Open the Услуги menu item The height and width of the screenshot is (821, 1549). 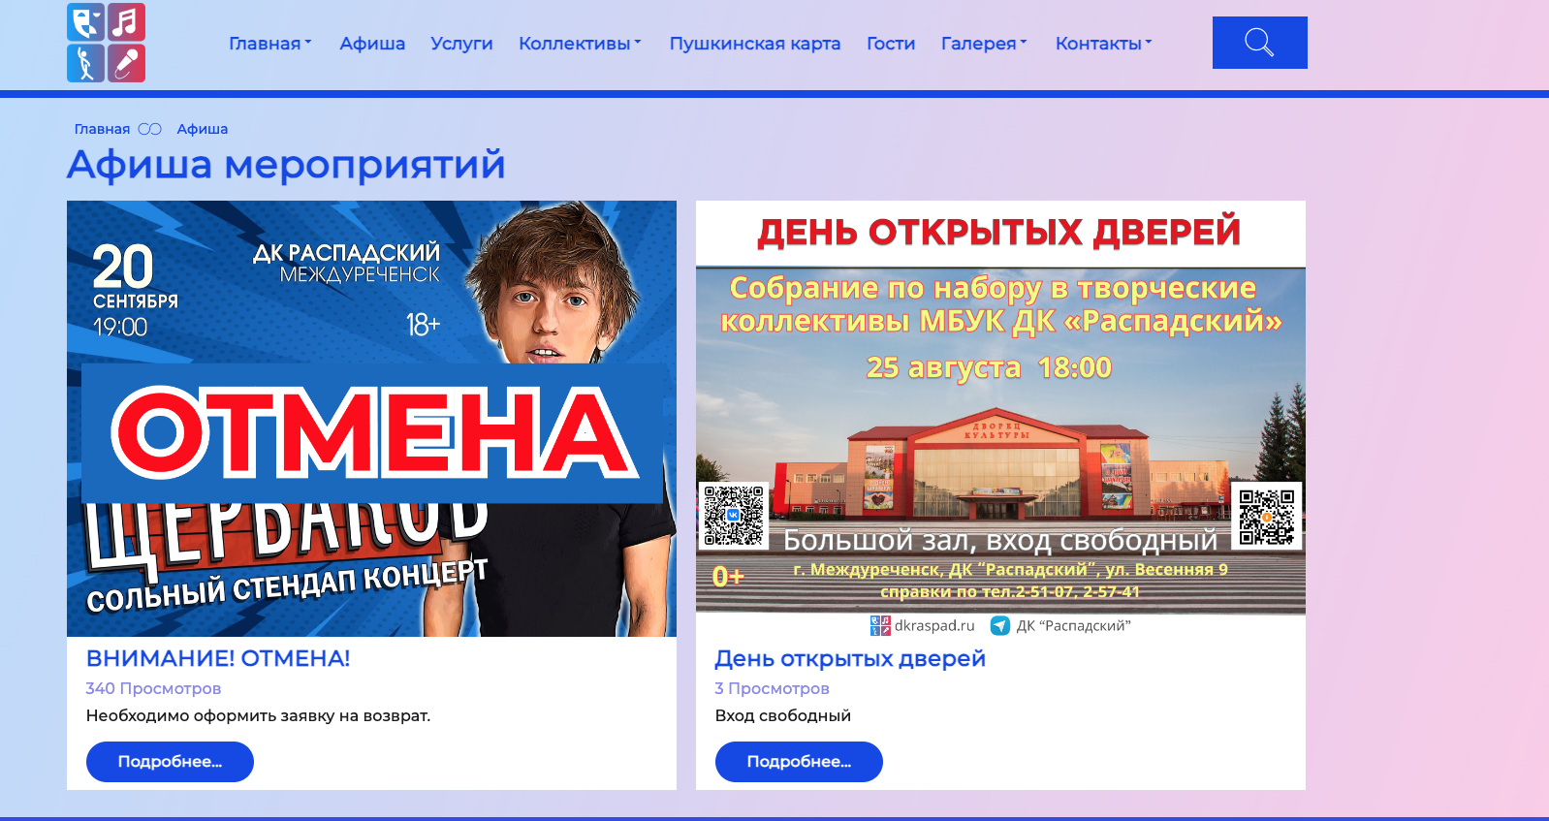(x=461, y=44)
